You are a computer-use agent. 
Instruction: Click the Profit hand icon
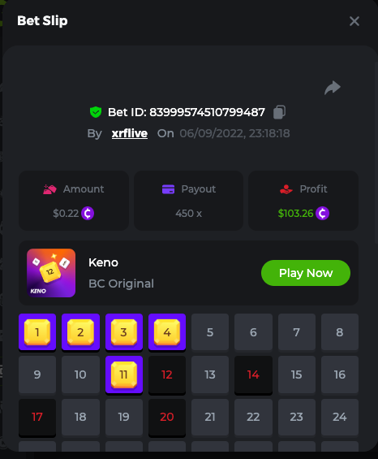point(286,189)
